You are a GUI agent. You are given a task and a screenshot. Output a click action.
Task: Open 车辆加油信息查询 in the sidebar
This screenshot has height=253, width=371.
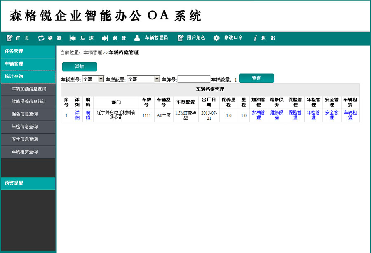29,89
